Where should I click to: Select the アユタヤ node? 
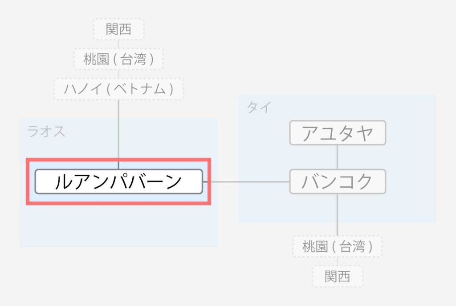(x=338, y=133)
